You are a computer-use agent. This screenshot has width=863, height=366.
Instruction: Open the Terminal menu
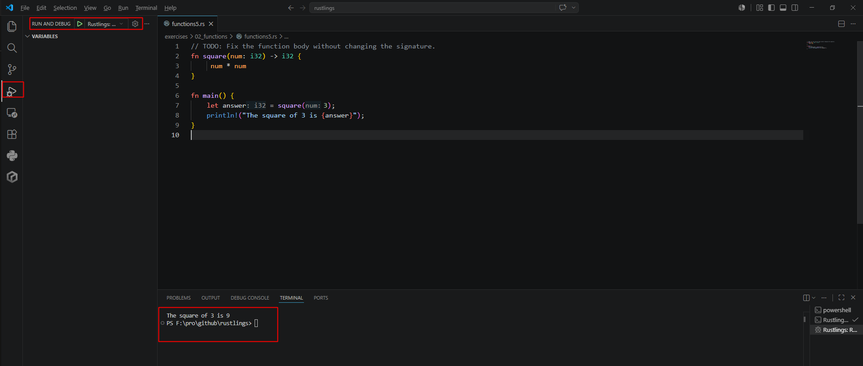pyautogui.click(x=146, y=8)
